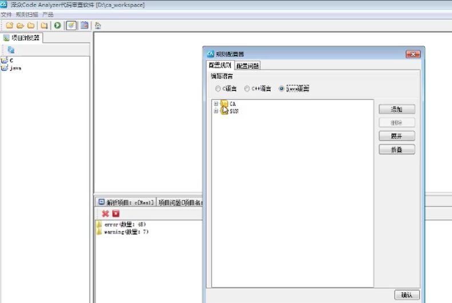Select the C++语言 radio button
Screen dimensions: 452x303
pyautogui.click(x=247, y=89)
